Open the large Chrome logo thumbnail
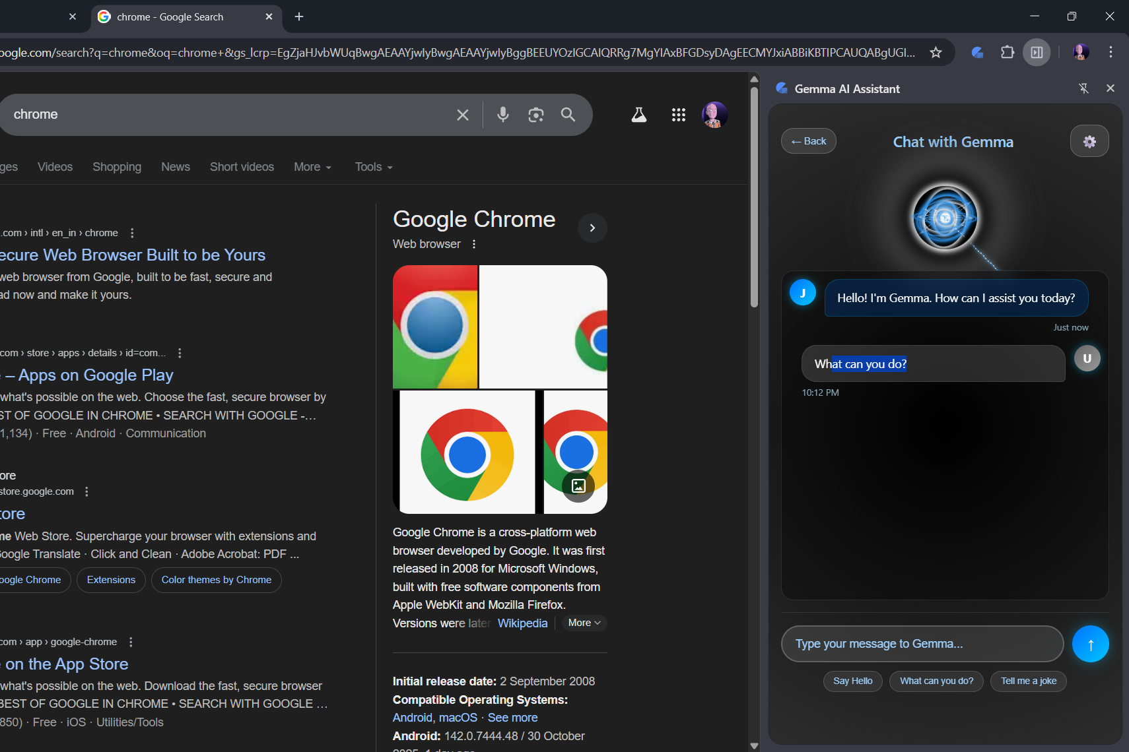The image size is (1129, 752). [467, 453]
